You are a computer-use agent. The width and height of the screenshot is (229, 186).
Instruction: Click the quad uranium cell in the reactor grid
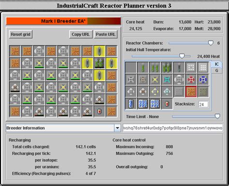coord(100,63)
